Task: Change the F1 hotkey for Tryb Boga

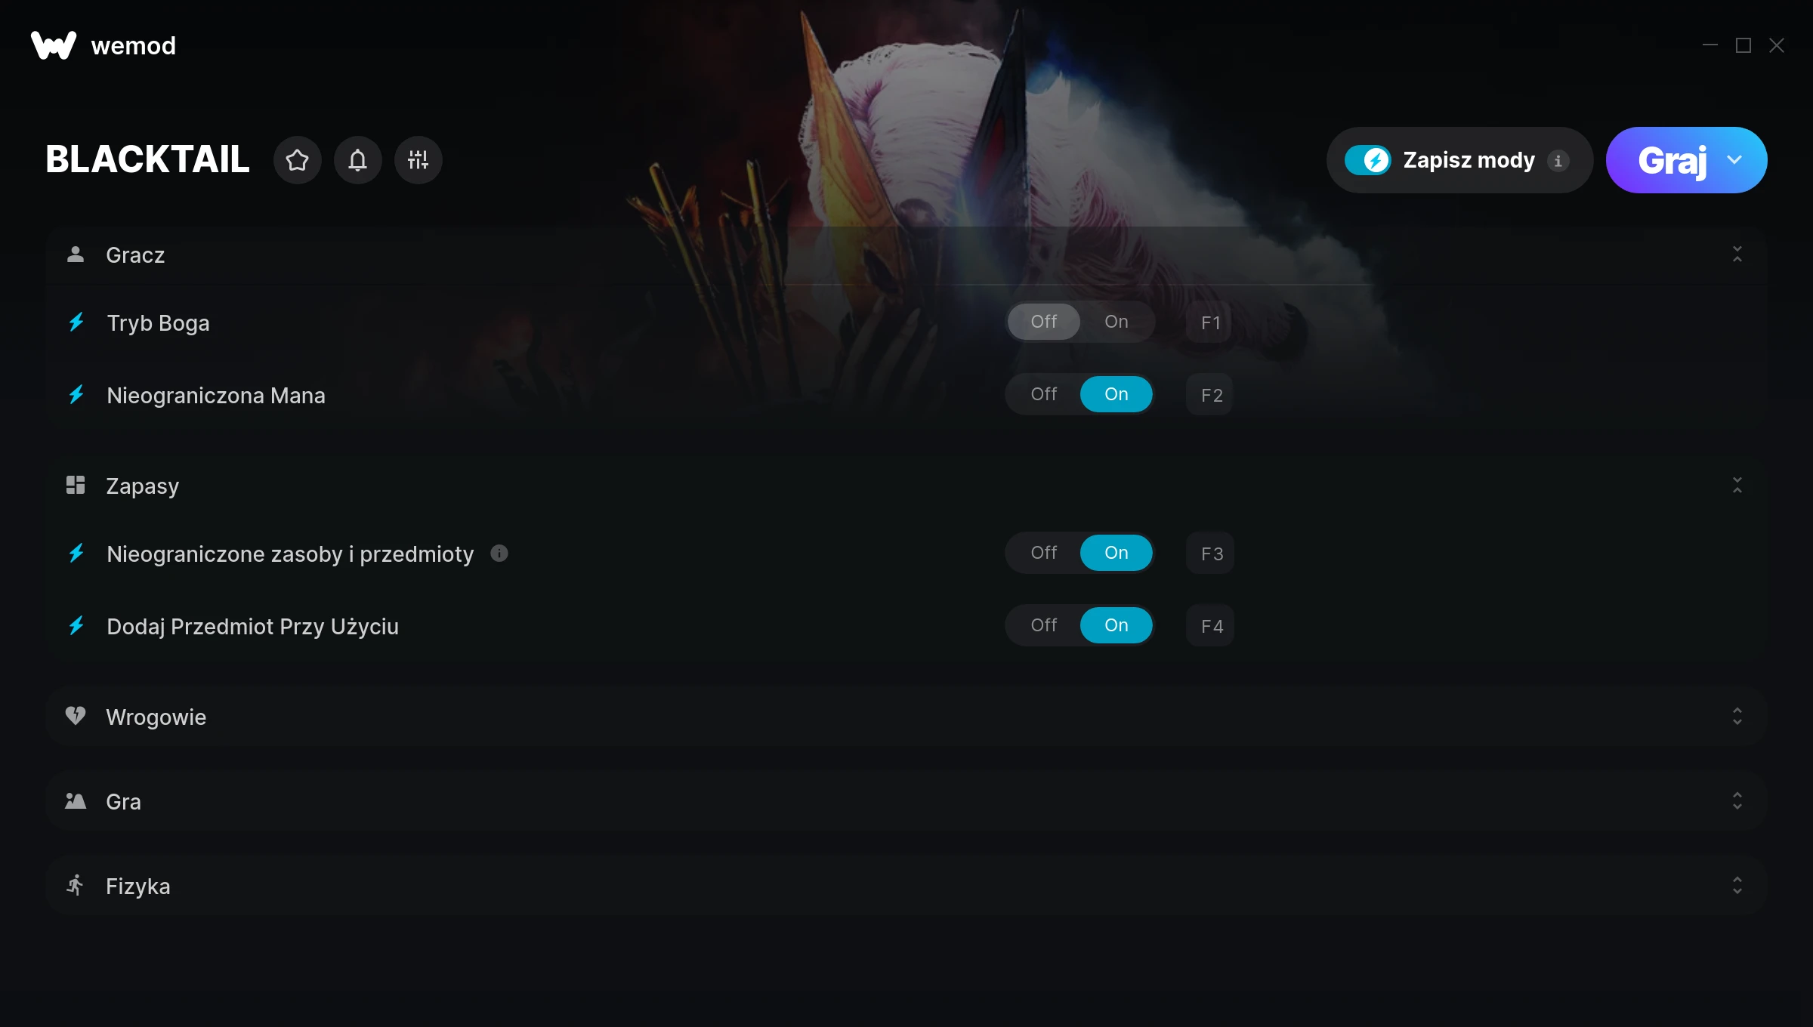Action: [1209, 322]
